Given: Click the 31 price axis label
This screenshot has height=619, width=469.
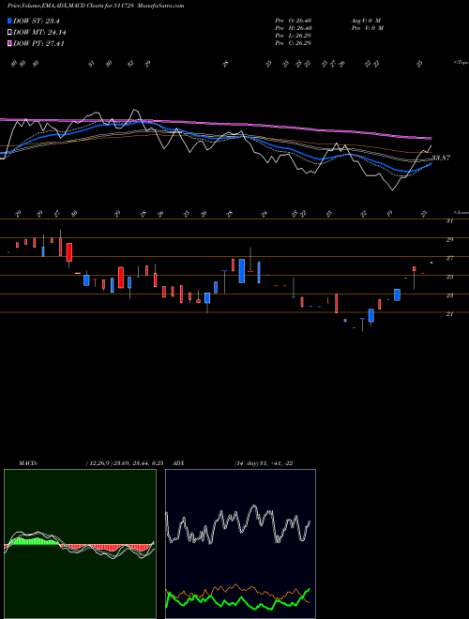Looking at the screenshot, I should pos(449,221).
